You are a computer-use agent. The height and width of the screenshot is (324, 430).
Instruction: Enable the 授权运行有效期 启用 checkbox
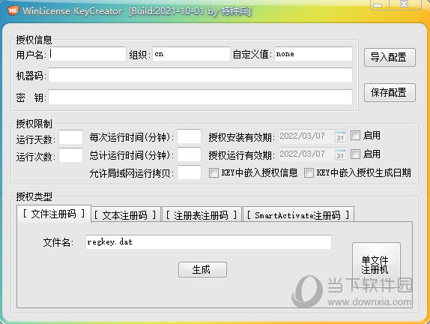355,154
